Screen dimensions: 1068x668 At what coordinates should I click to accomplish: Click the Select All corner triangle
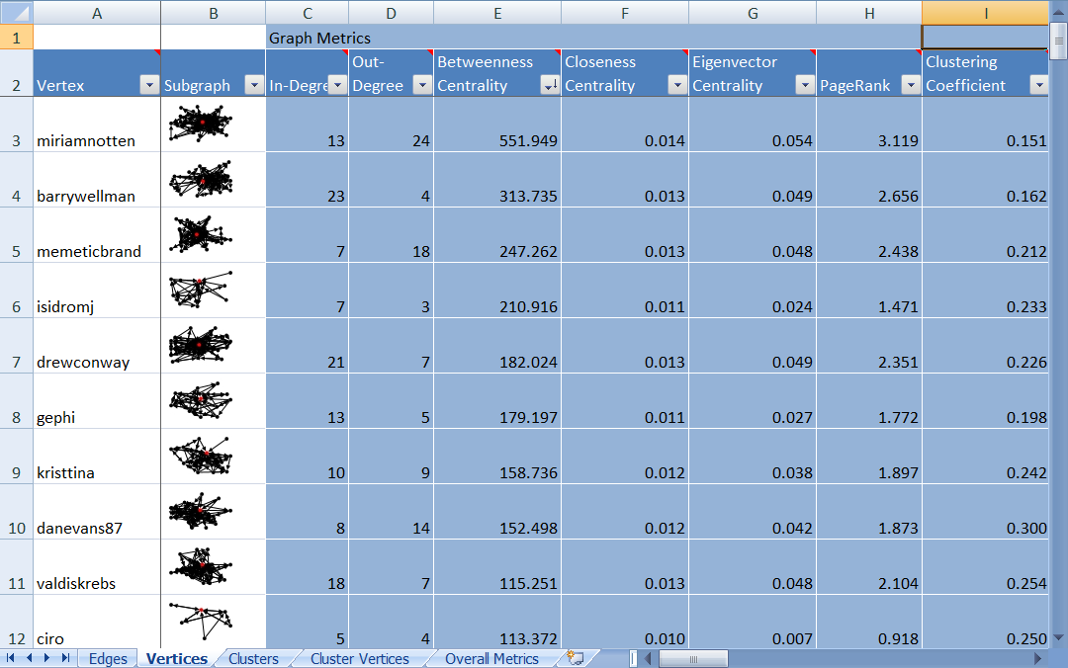point(16,13)
